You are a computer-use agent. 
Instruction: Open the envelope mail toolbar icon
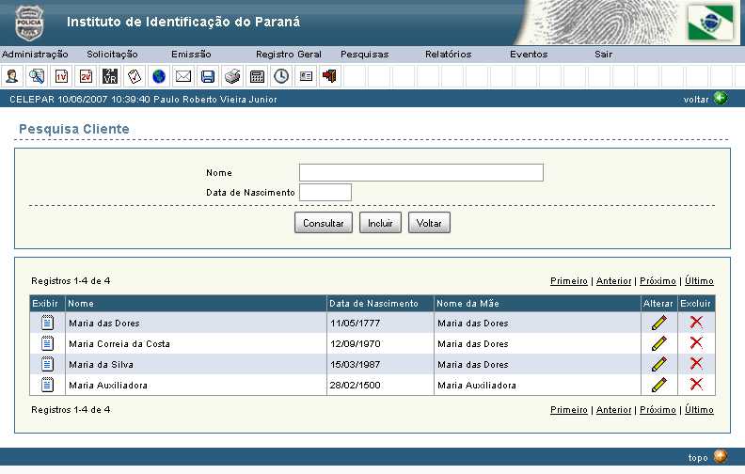point(183,76)
